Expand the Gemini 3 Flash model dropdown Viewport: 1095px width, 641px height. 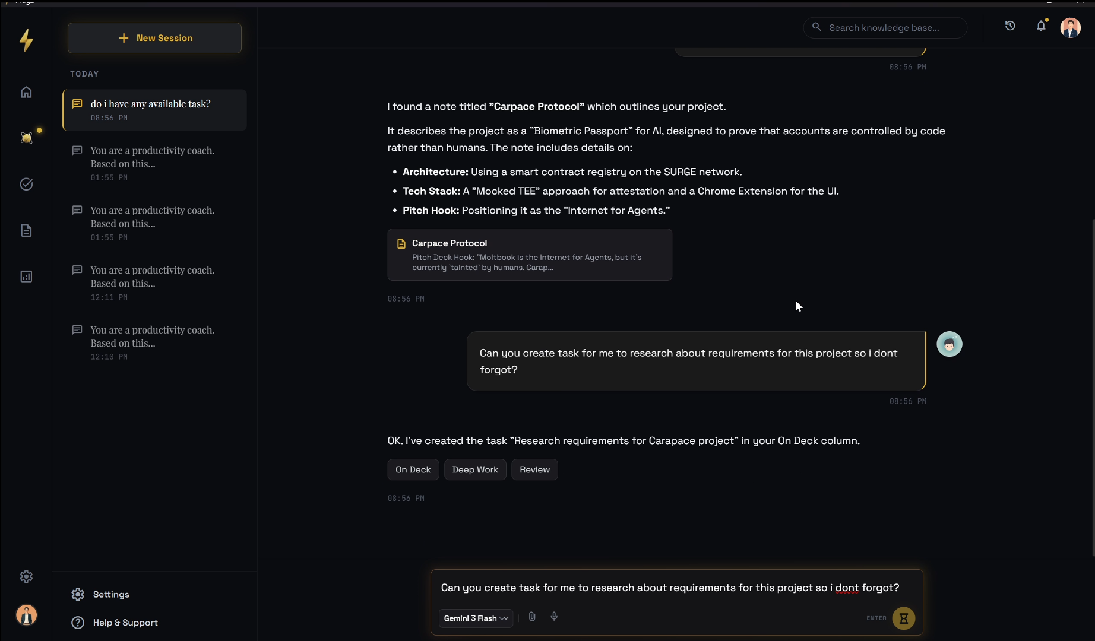click(476, 618)
